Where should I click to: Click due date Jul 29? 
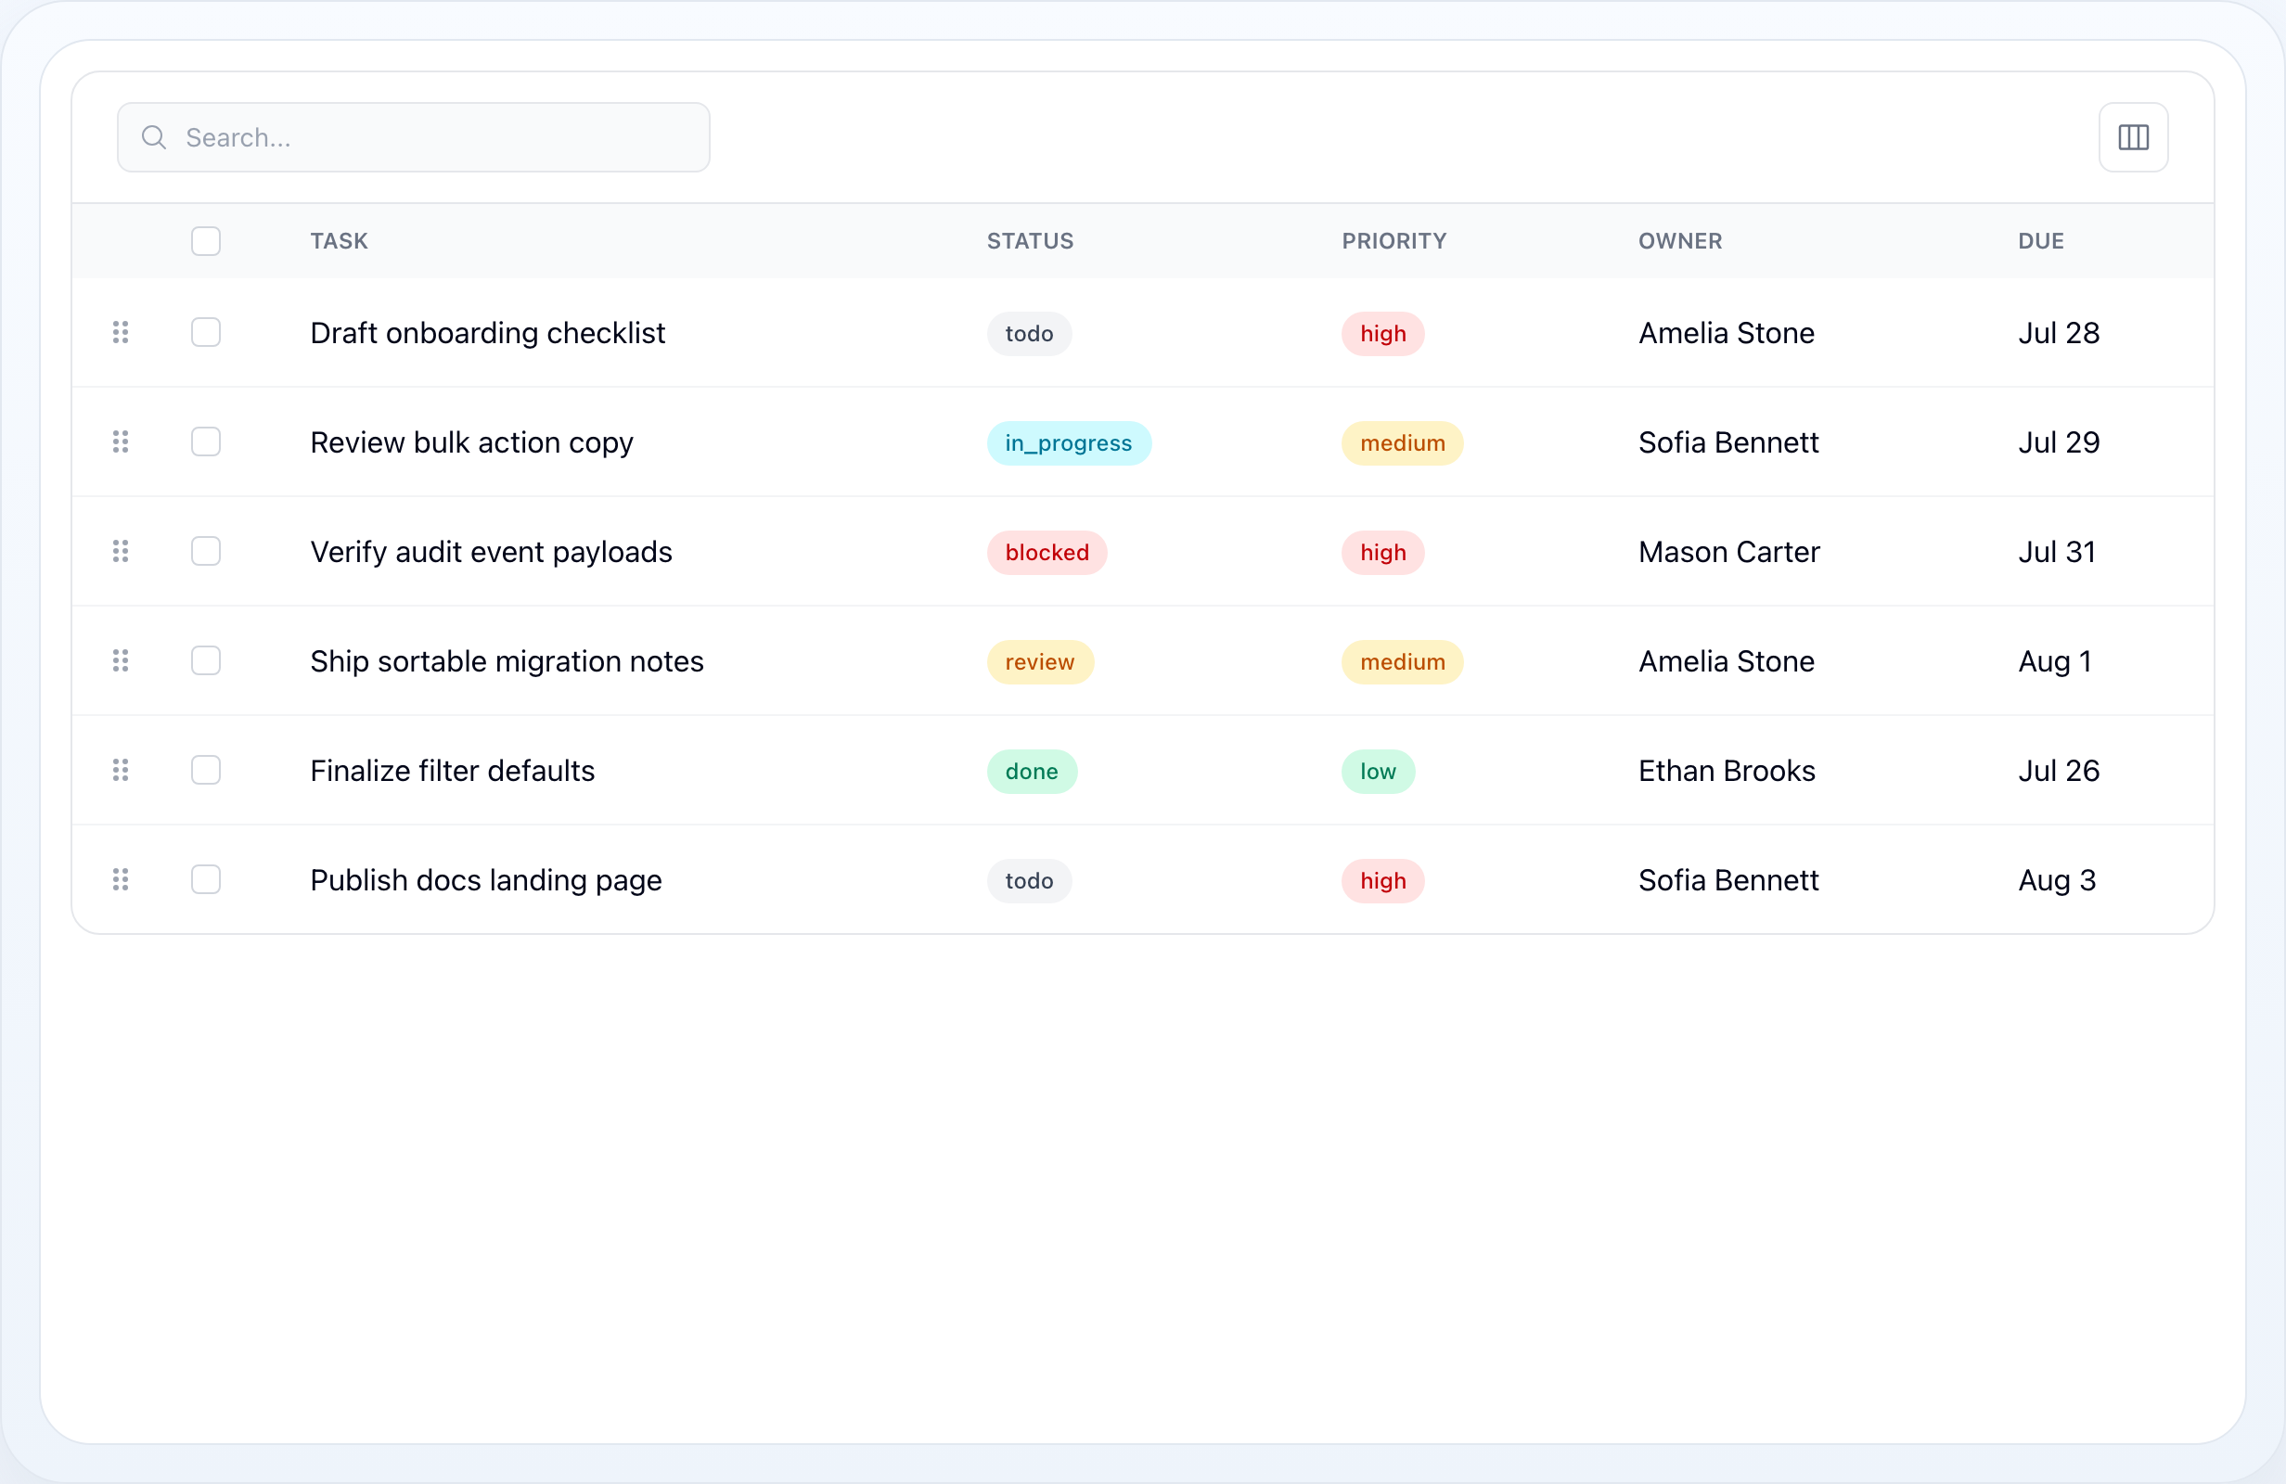(x=2059, y=441)
